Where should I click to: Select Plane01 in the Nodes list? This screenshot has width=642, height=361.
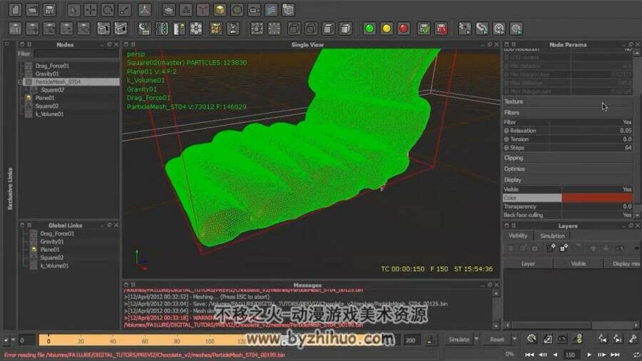click(45, 98)
